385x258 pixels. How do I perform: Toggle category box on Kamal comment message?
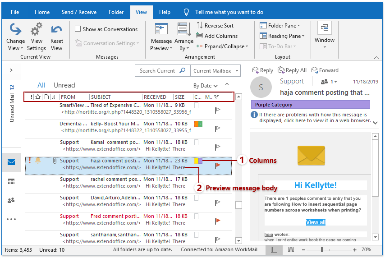coord(196,142)
